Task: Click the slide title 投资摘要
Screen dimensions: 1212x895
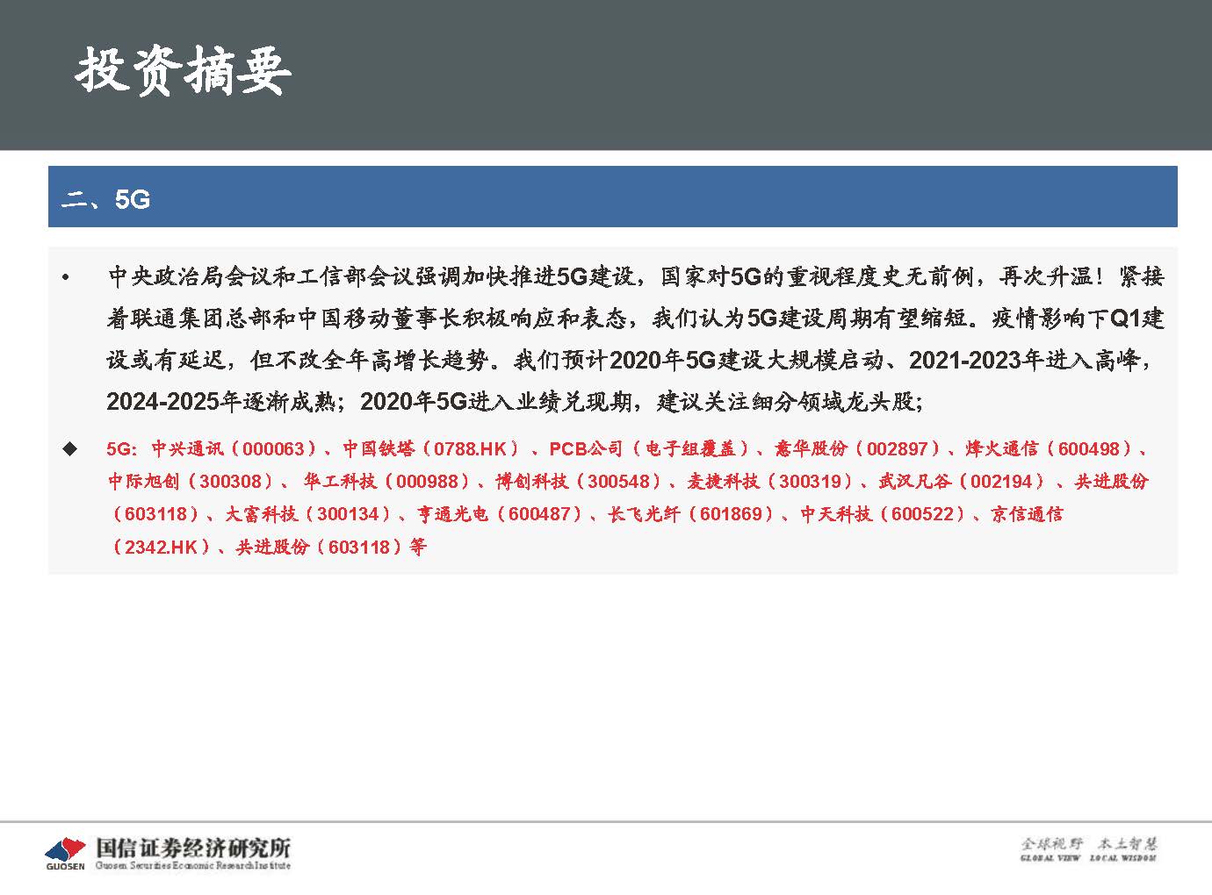Action: point(183,70)
